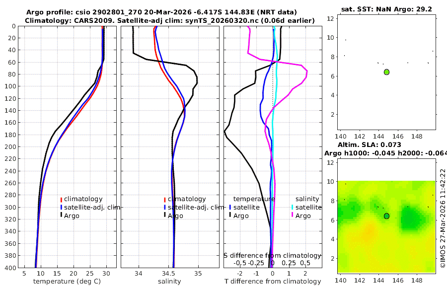Click 'salinity' legend heading in difference panel
The height and width of the screenshot is (288, 447).
coord(307,199)
